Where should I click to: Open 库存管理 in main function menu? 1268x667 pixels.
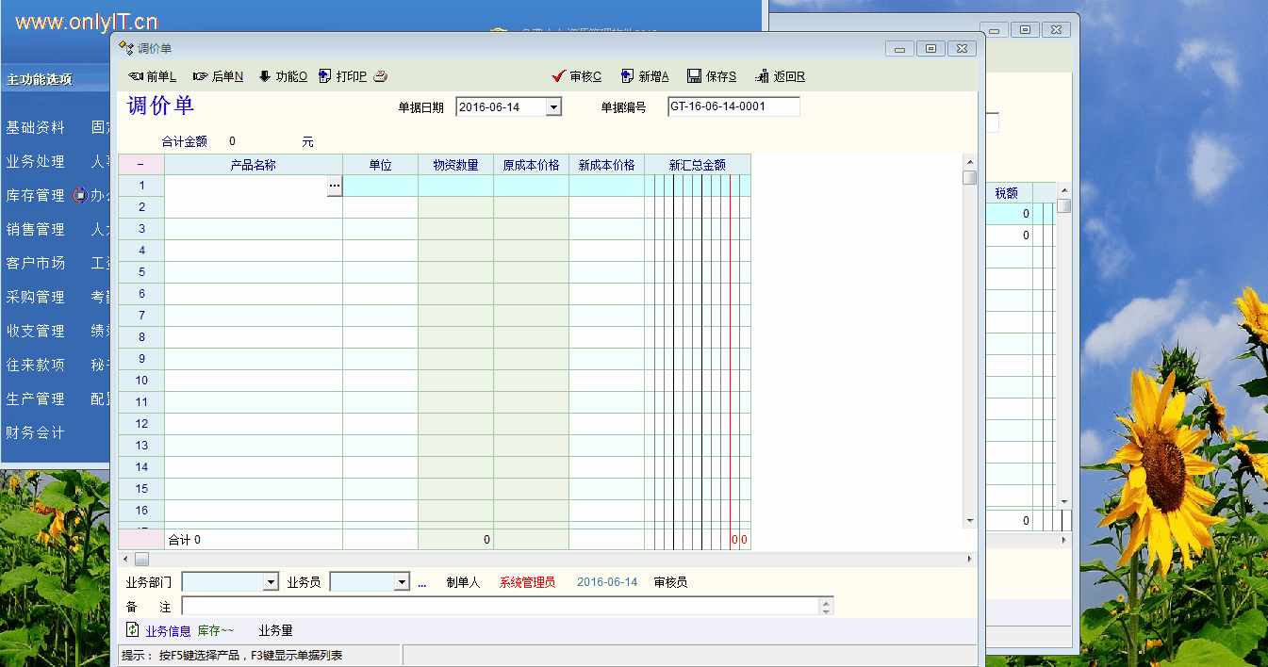[36, 196]
